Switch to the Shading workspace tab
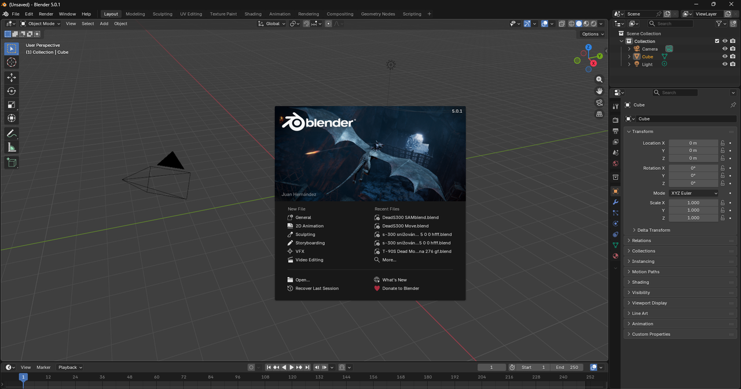The width and height of the screenshot is (741, 389). [x=253, y=14]
